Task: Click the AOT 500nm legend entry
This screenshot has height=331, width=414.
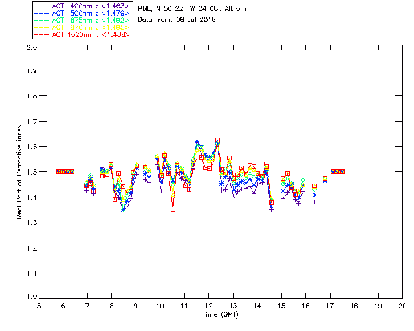Action: [82, 13]
